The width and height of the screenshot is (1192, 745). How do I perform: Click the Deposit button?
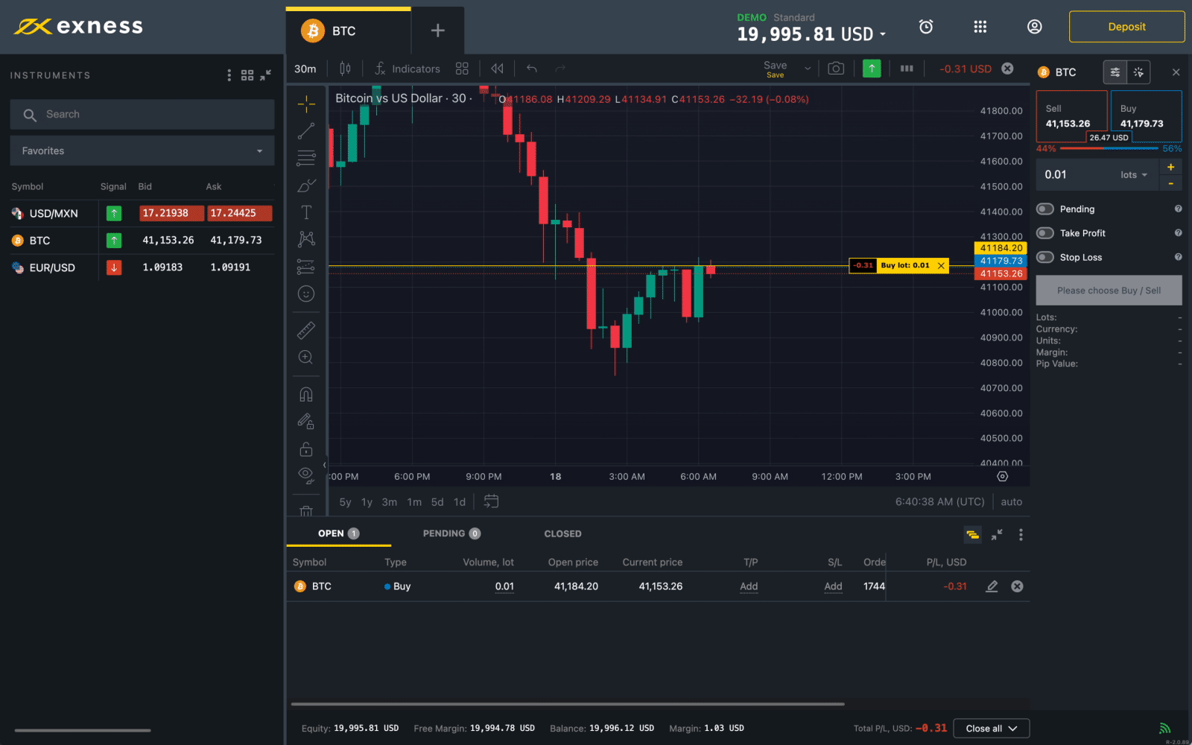pyautogui.click(x=1126, y=27)
